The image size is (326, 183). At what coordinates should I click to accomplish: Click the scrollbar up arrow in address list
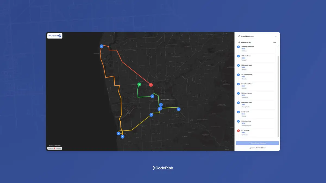point(278,46)
